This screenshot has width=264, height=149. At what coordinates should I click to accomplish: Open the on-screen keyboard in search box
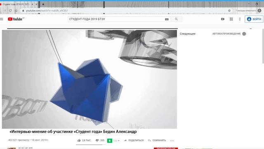(167, 19)
